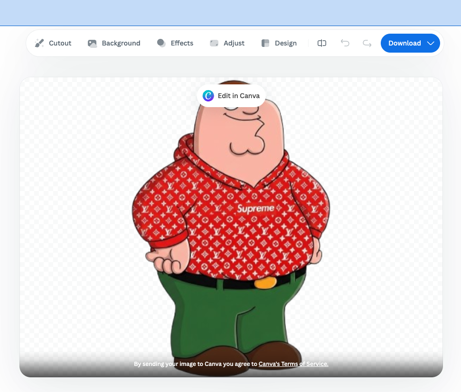Open the Background options
Screen dimensions: 461x392
click(114, 43)
